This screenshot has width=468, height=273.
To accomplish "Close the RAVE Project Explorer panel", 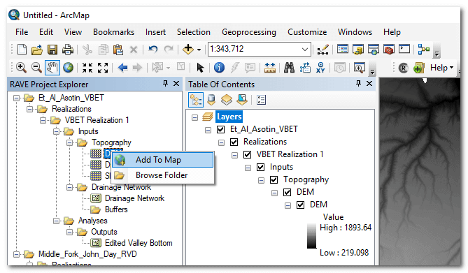I will (176, 84).
